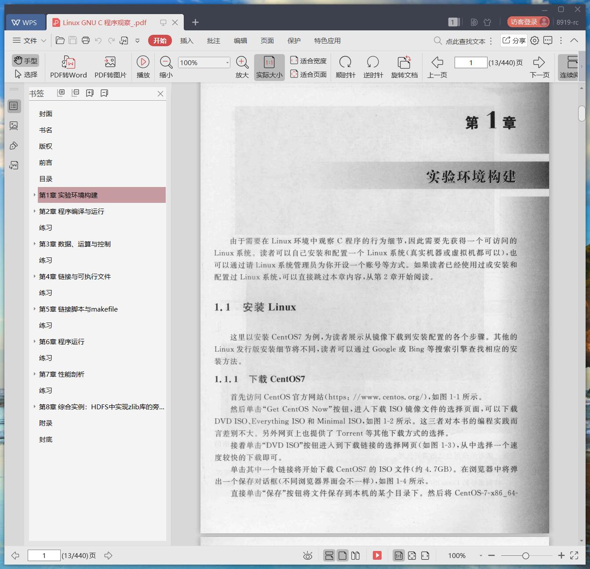Click the 分享 share button
The height and width of the screenshot is (569, 590).
pyautogui.click(x=514, y=40)
